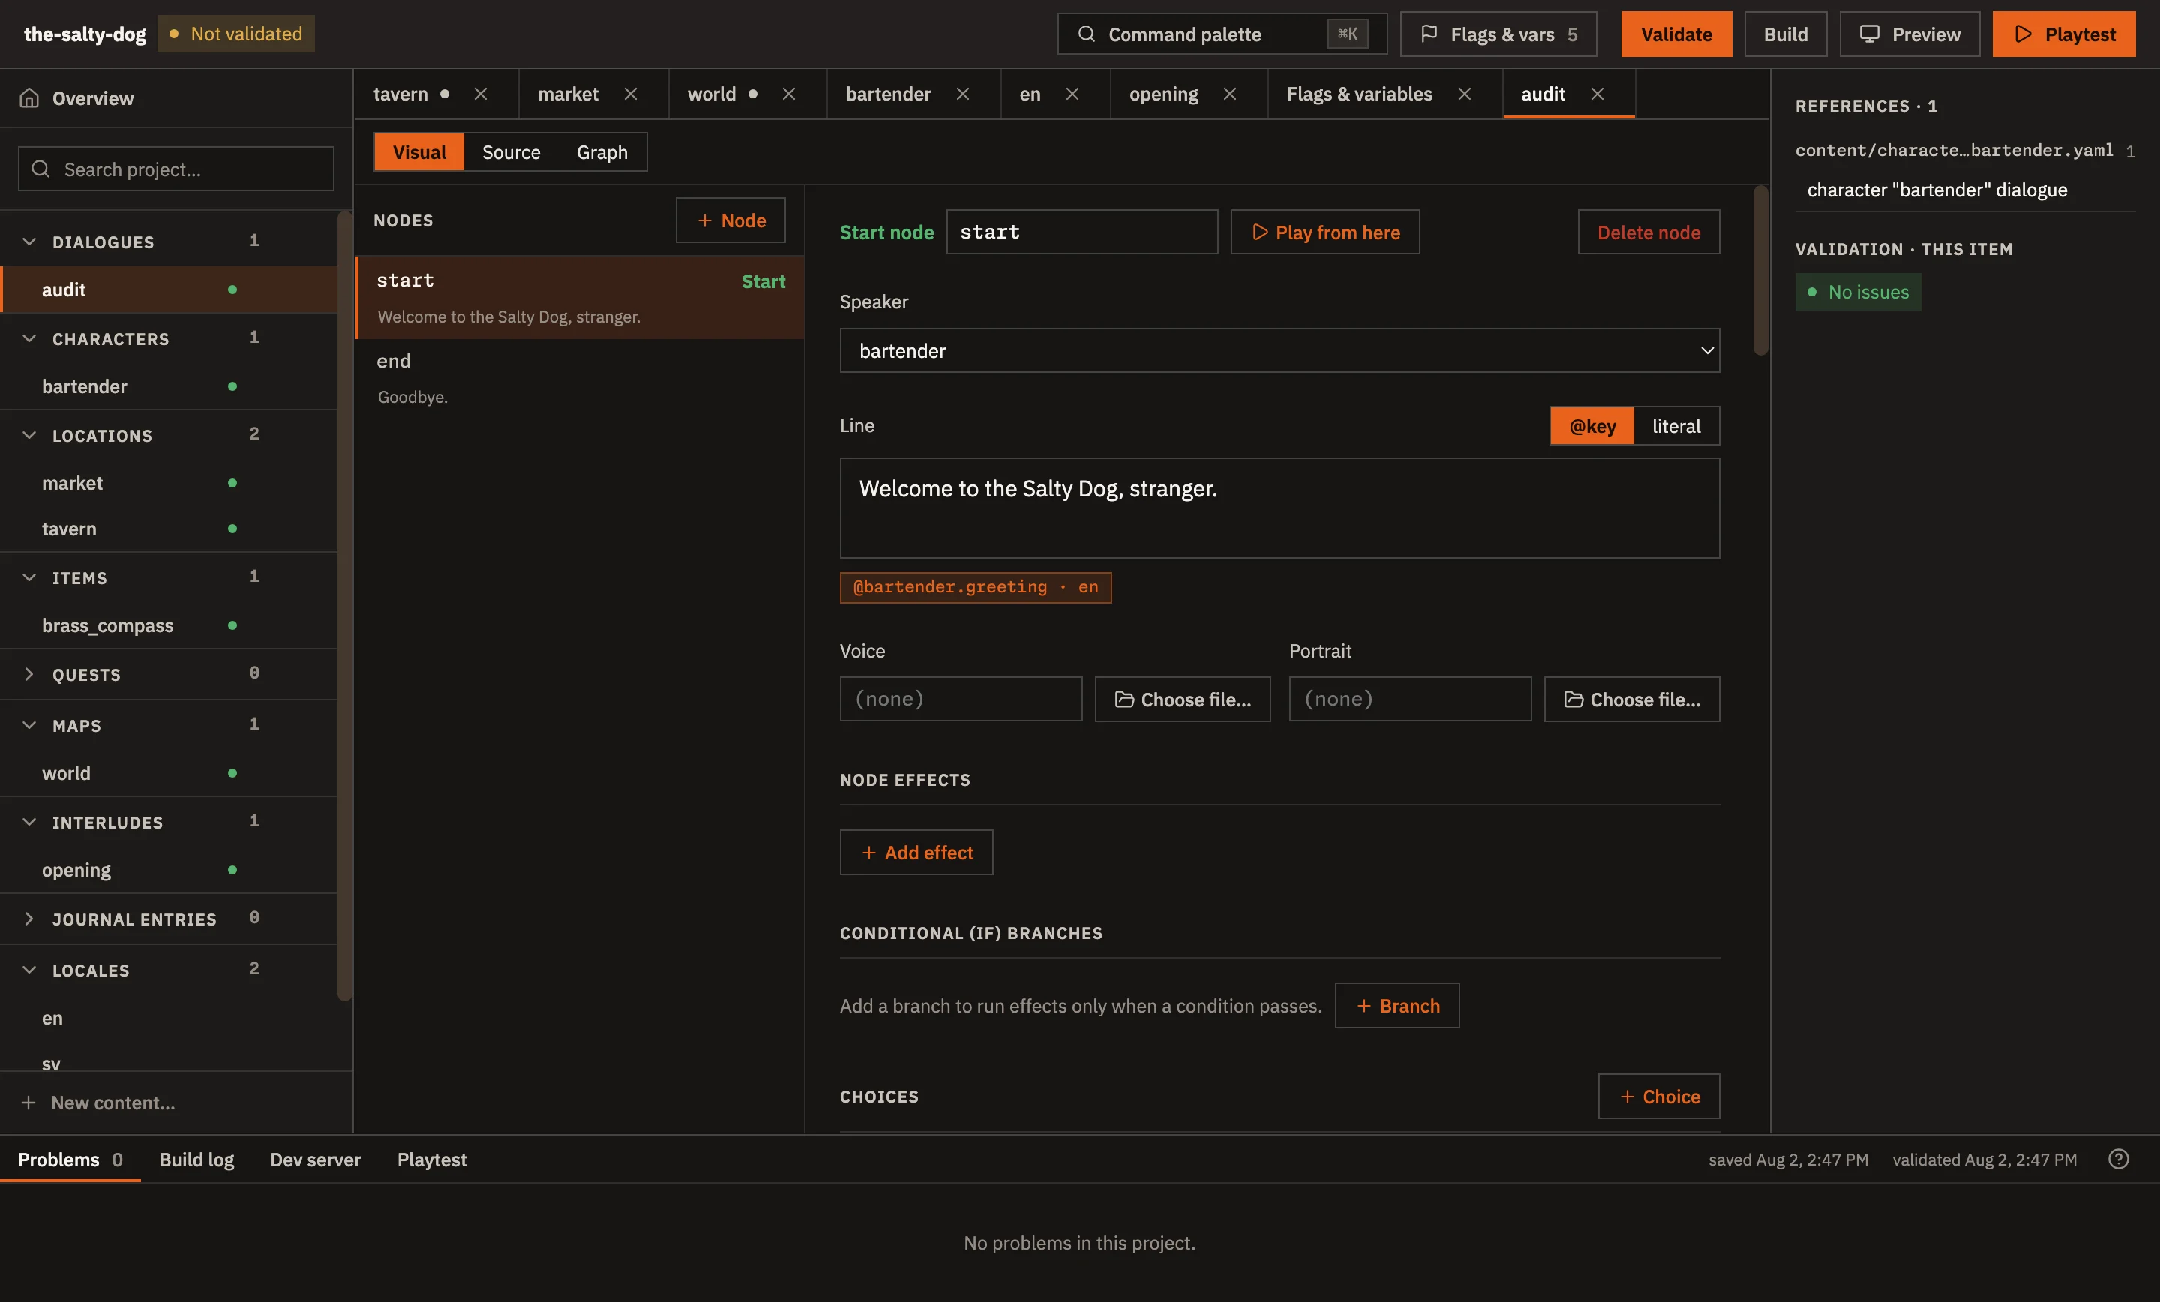Click the Start node name field
Screen dimensions: 2160x1302
pos(1081,232)
